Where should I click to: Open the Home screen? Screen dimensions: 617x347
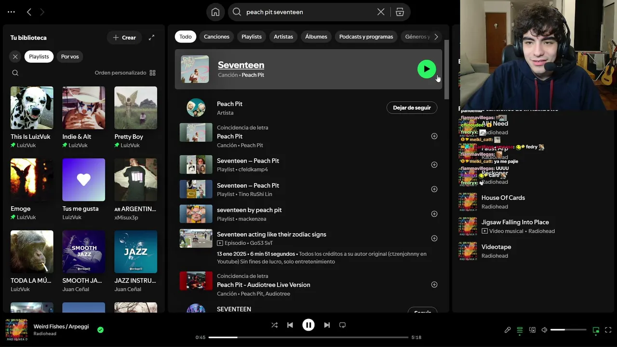215,12
